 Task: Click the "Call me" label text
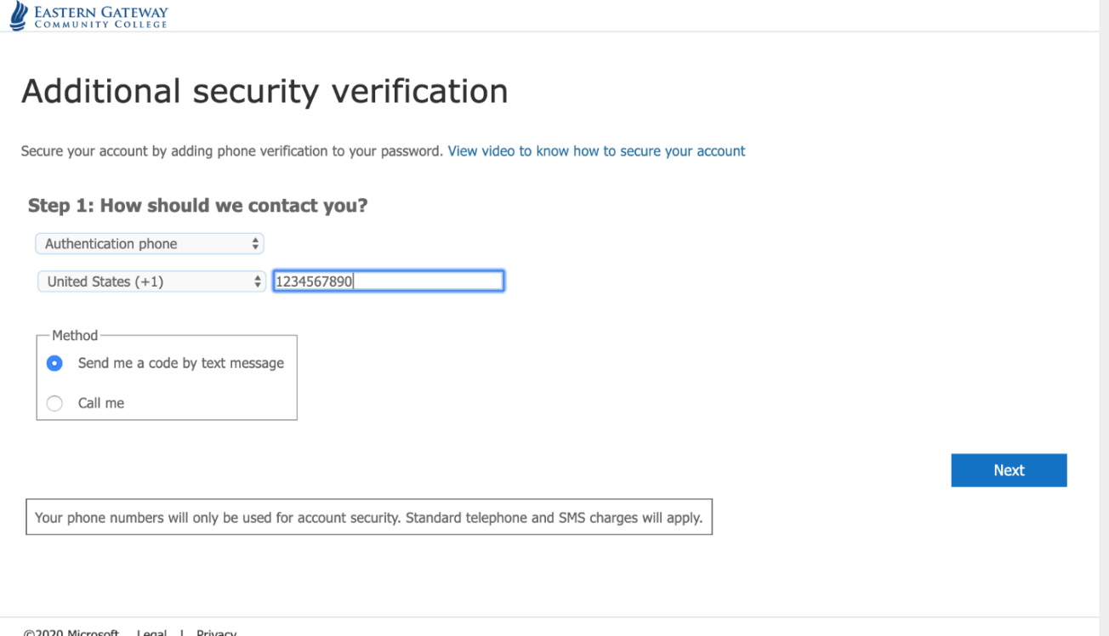(101, 404)
